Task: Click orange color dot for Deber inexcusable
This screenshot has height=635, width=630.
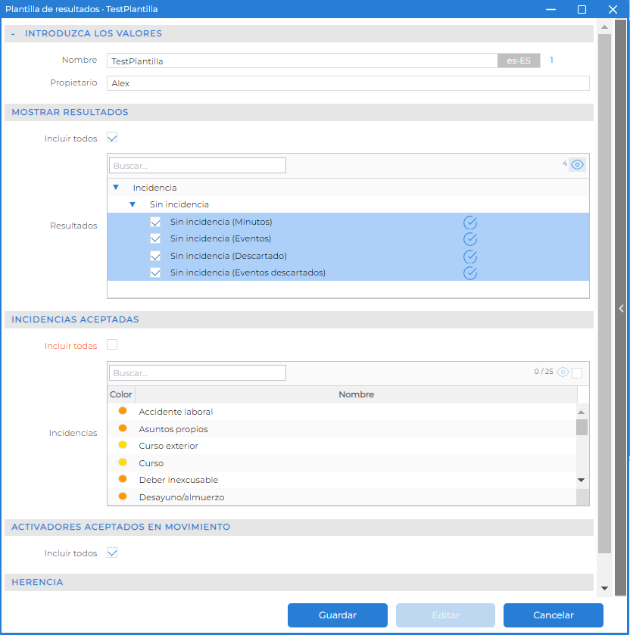Action: (x=123, y=479)
